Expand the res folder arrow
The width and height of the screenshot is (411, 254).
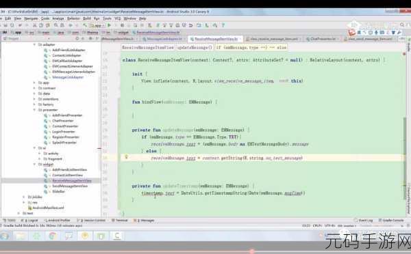click(x=24, y=203)
